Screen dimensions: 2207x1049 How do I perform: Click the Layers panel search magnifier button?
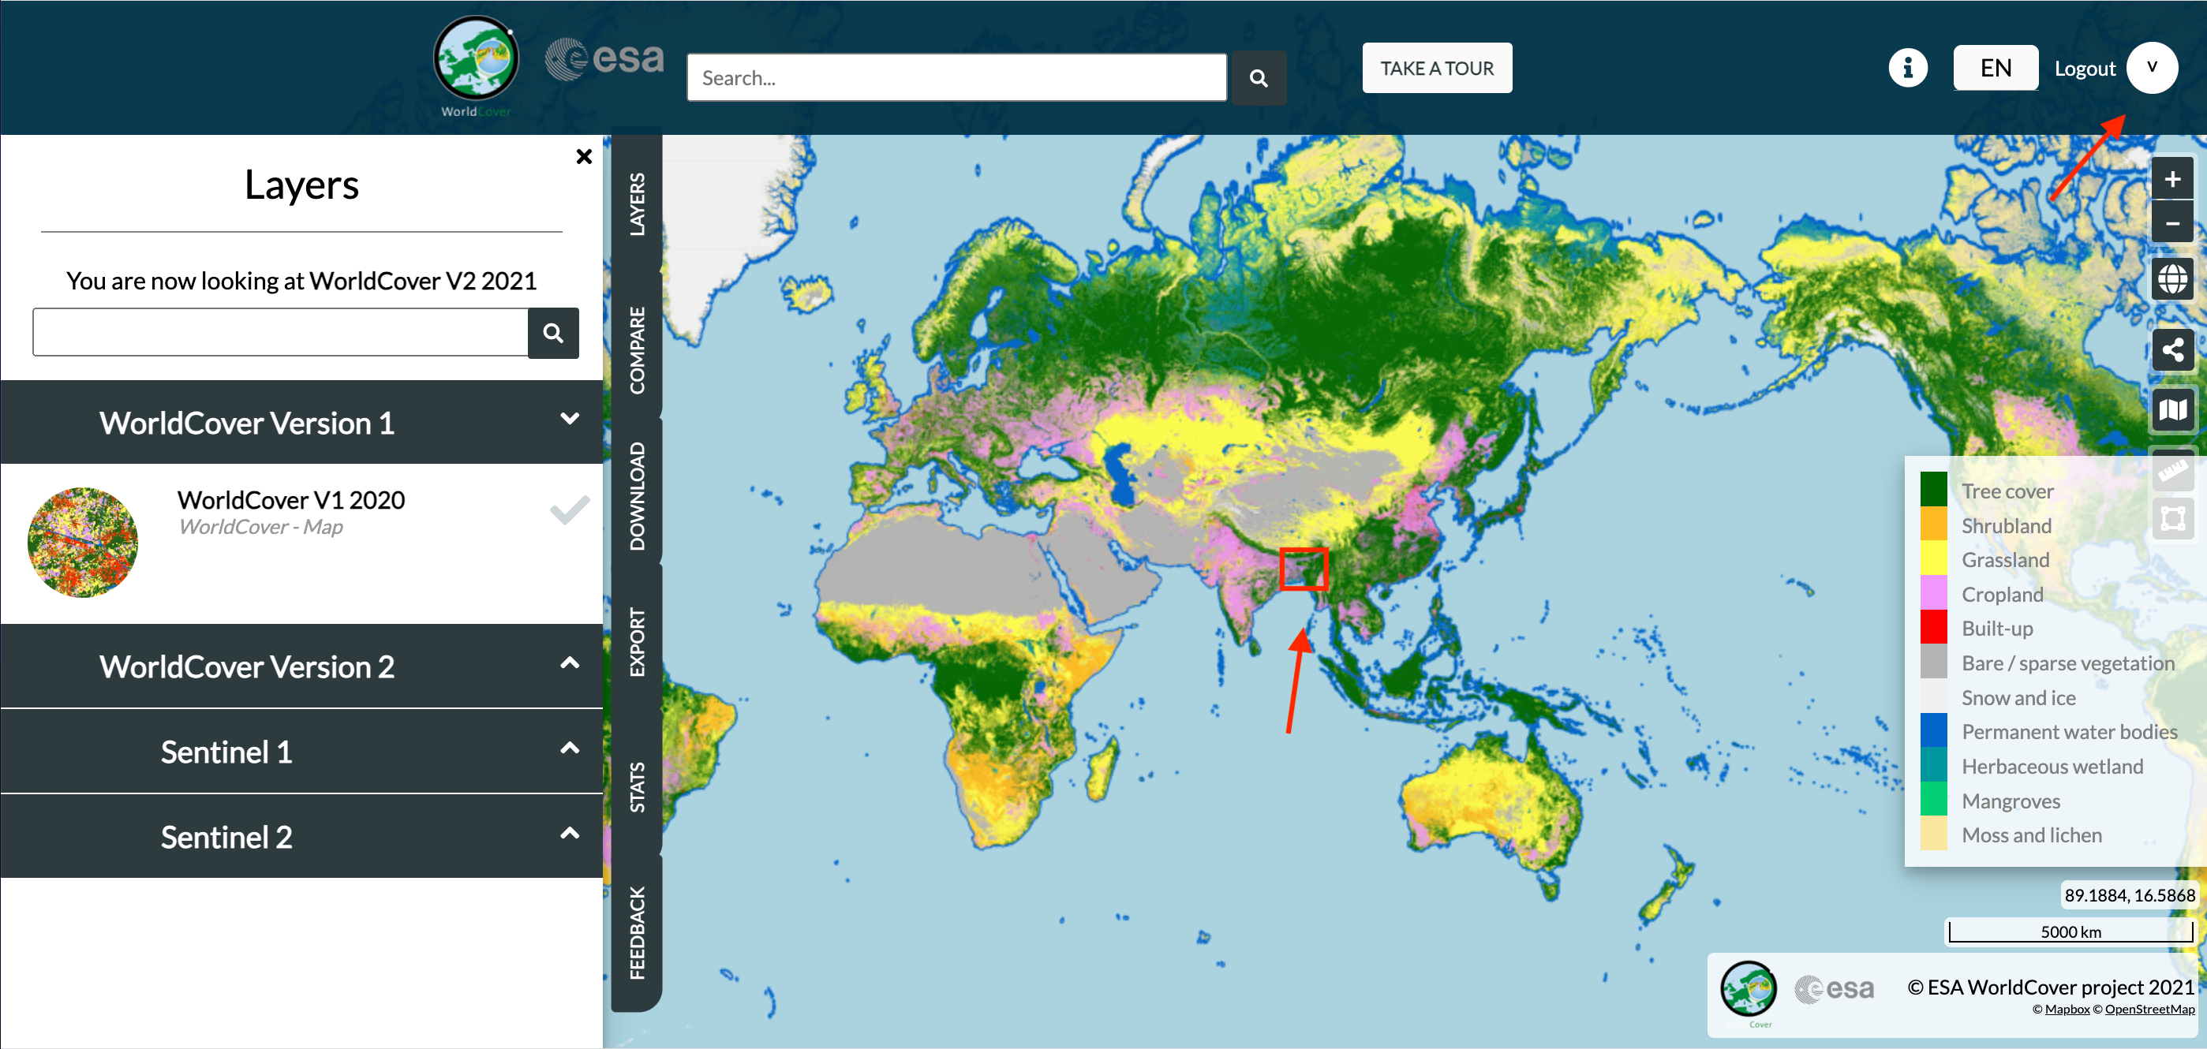pyautogui.click(x=553, y=332)
